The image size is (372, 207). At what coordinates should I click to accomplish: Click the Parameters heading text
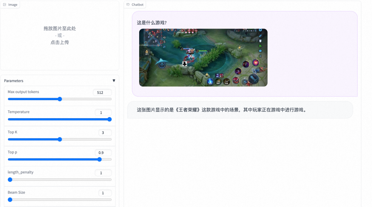14,81
